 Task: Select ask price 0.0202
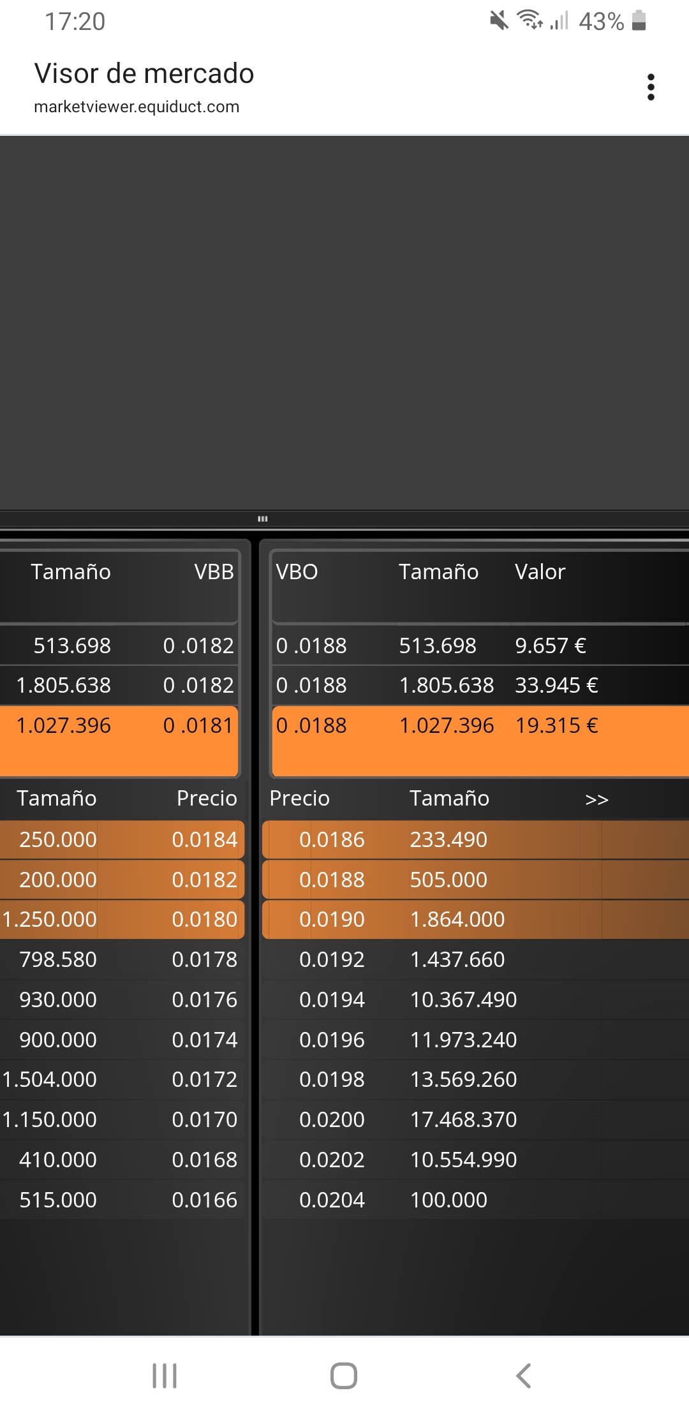[x=332, y=1160]
